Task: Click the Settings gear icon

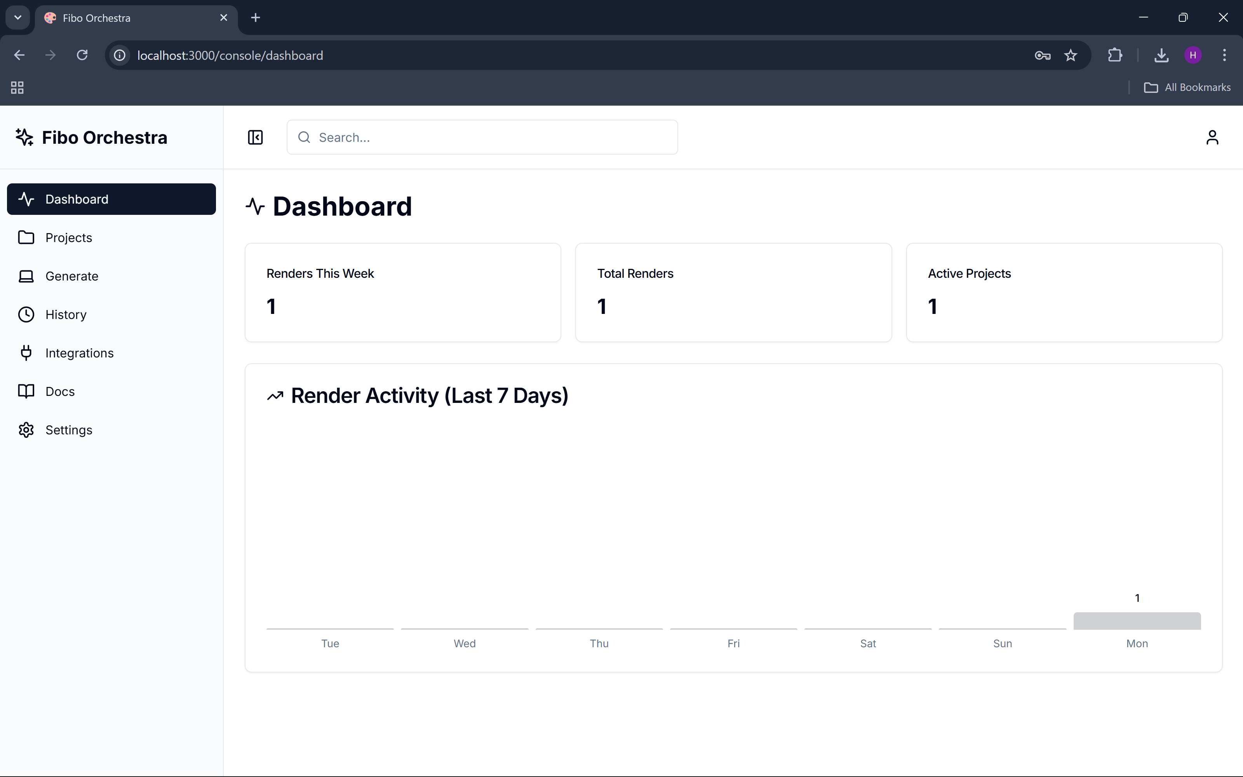Action: [x=26, y=430]
